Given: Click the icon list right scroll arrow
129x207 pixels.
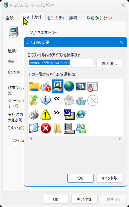Looking at the screenshot, I should 120,139.
